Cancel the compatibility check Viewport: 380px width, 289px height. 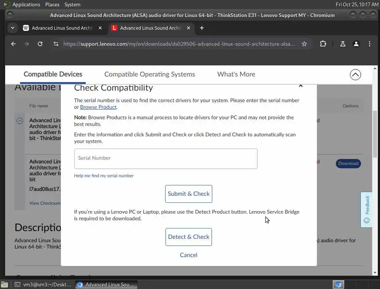(x=189, y=255)
